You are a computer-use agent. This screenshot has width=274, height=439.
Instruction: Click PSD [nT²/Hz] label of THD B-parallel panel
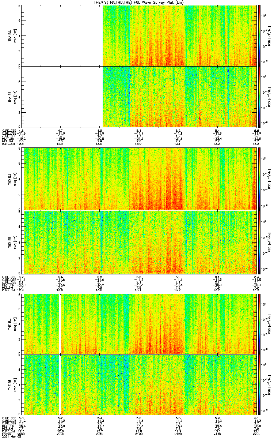point(270,242)
